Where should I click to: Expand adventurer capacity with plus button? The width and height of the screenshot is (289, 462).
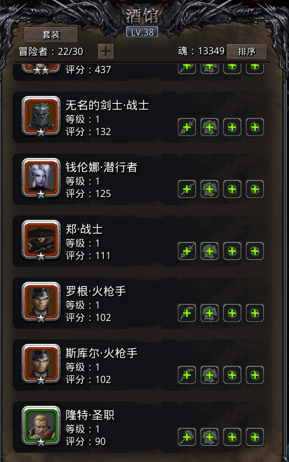(x=106, y=52)
